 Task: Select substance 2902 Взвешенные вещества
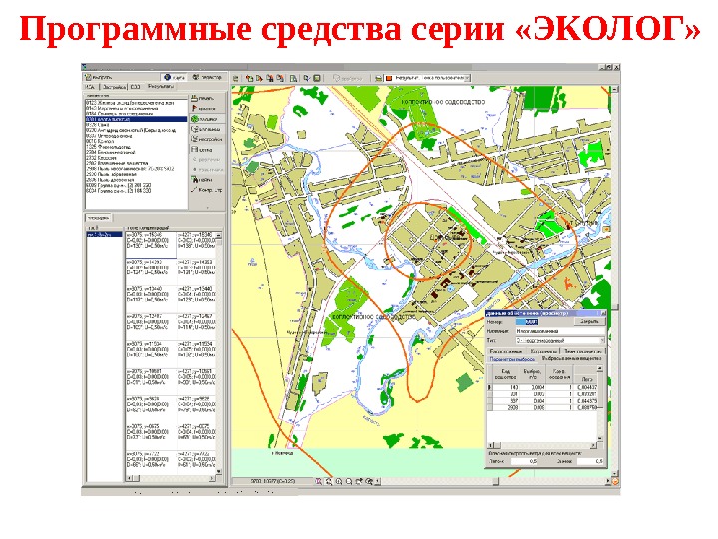(x=137, y=163)
